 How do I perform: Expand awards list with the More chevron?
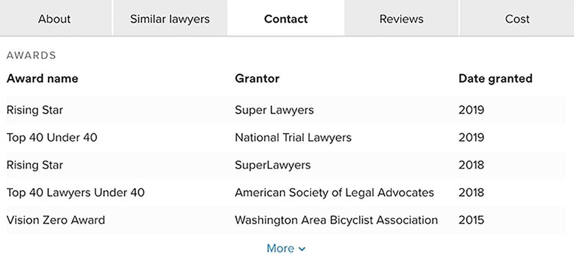point(302,249)
